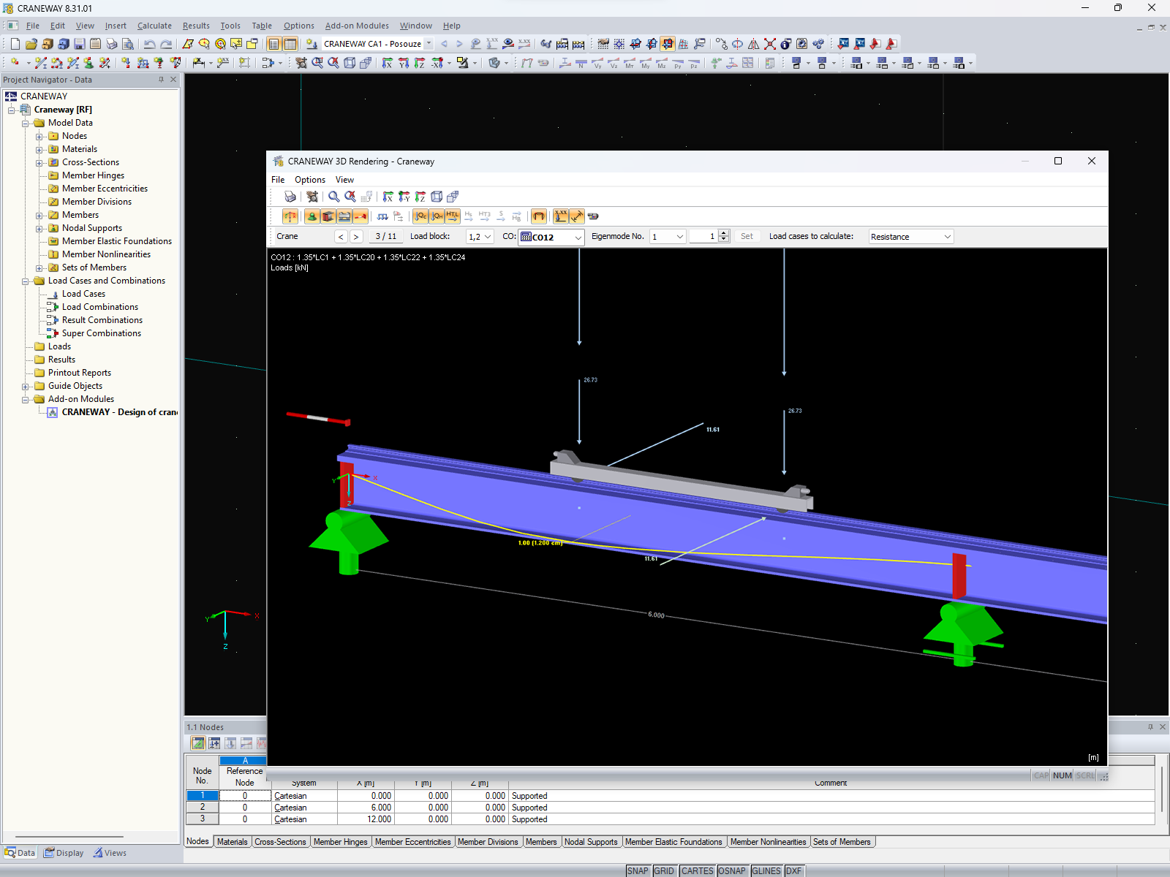Open the Options menu in 3D Rendering window
Screen dimensions: 1170x877
[310, 180]
